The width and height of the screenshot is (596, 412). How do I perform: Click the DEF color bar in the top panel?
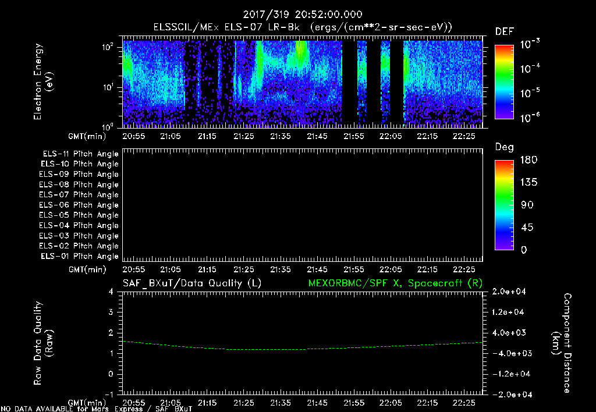click(x=504, y=82)
